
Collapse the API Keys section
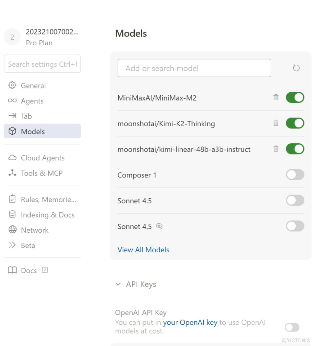pos(119,284)
